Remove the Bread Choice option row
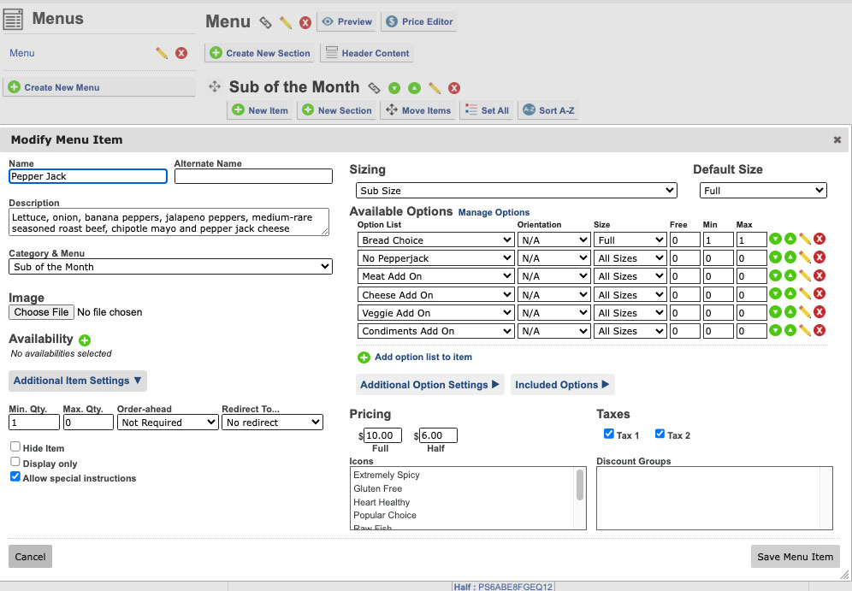This screenshot has height=591, width=852. [819, 239]
